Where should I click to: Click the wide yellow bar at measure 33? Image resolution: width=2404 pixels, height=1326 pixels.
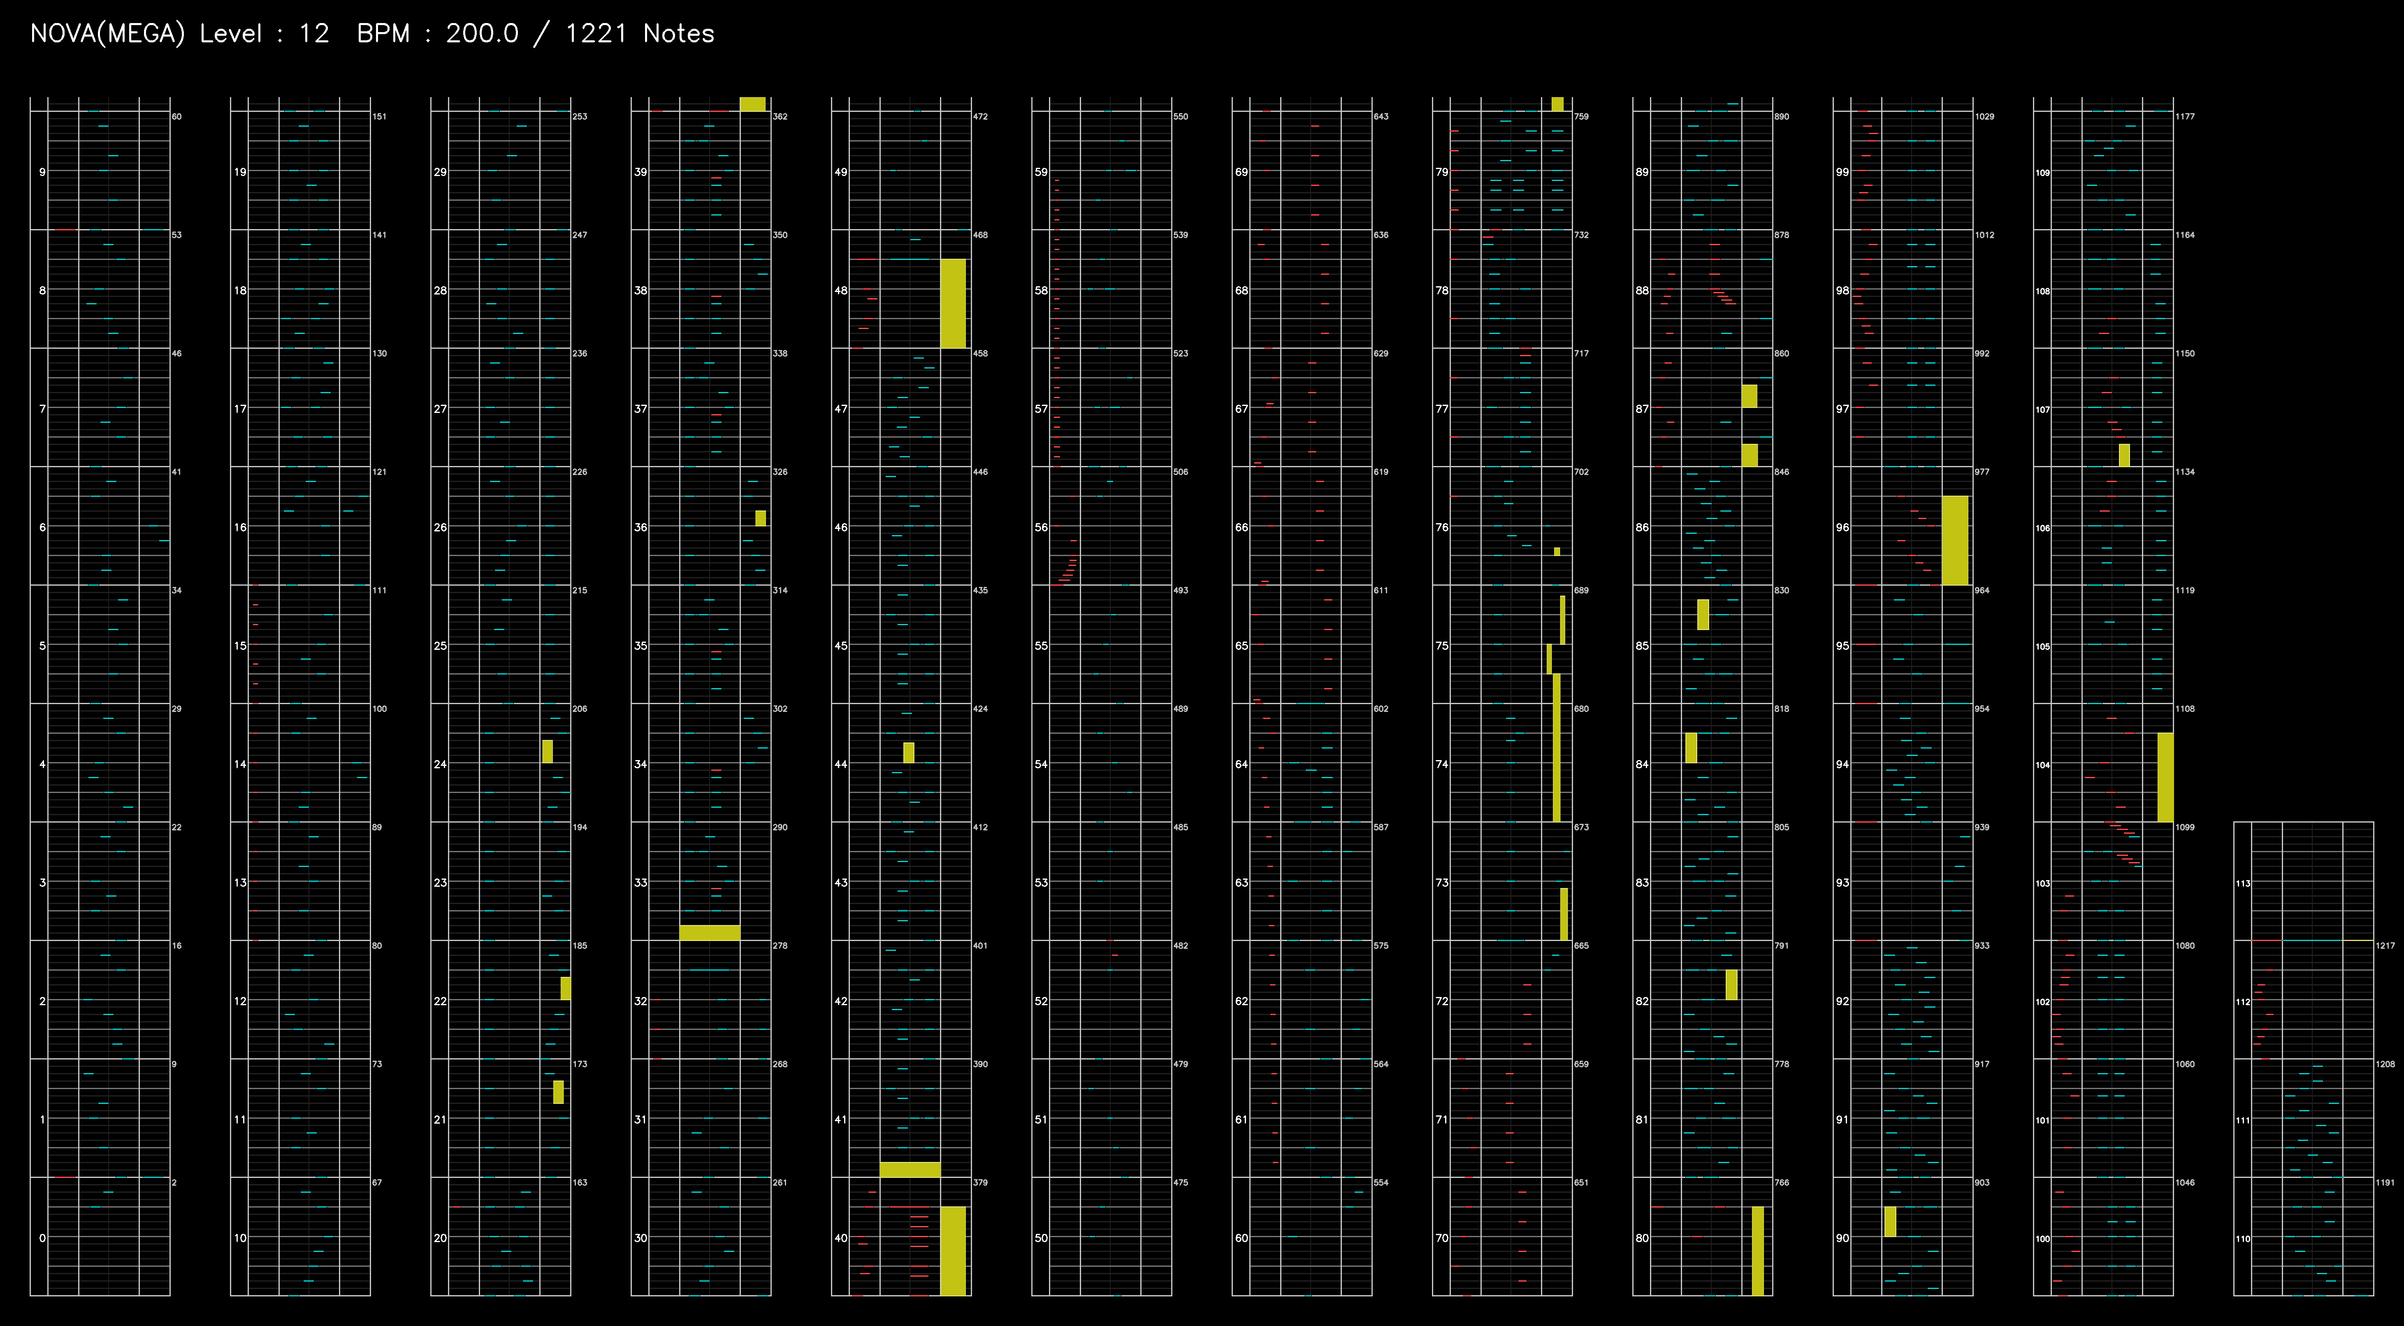click(x=709, y=932)
